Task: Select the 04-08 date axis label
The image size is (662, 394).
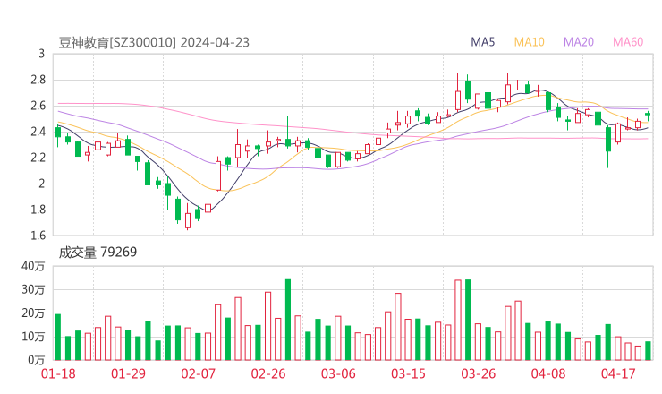Action: (548, 373)
